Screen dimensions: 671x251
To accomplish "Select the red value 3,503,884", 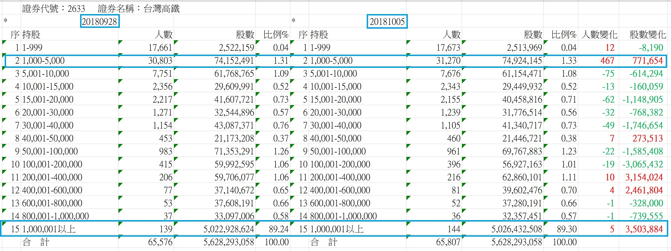I will [x=644, y=229].
